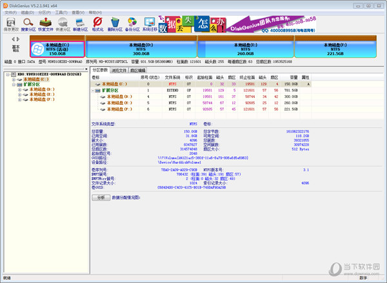Click the Windows logo on C: partition bar
Viewport: 387px width, 283px height.
(37, 50)
